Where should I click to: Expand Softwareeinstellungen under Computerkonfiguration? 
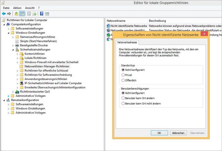pos(9,29)
